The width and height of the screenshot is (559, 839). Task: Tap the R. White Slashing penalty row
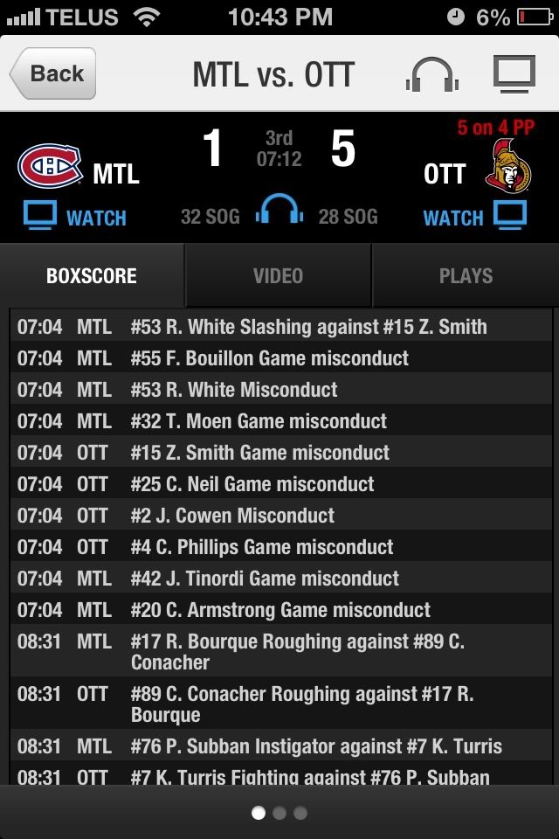click(281, 326)
